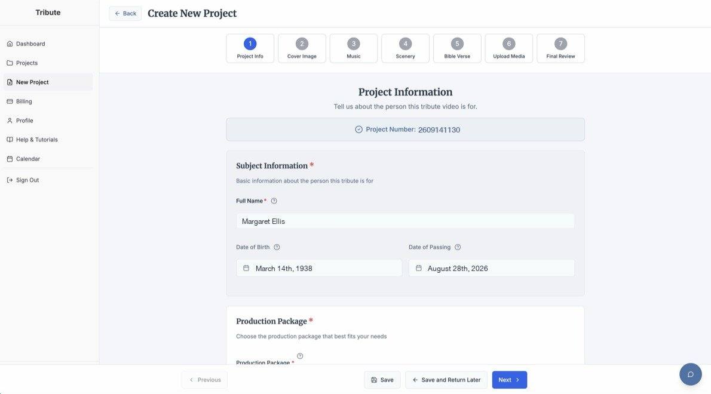
Task: Go to step 3 Music
Action: pyautogui.click(x=354, y=48)
